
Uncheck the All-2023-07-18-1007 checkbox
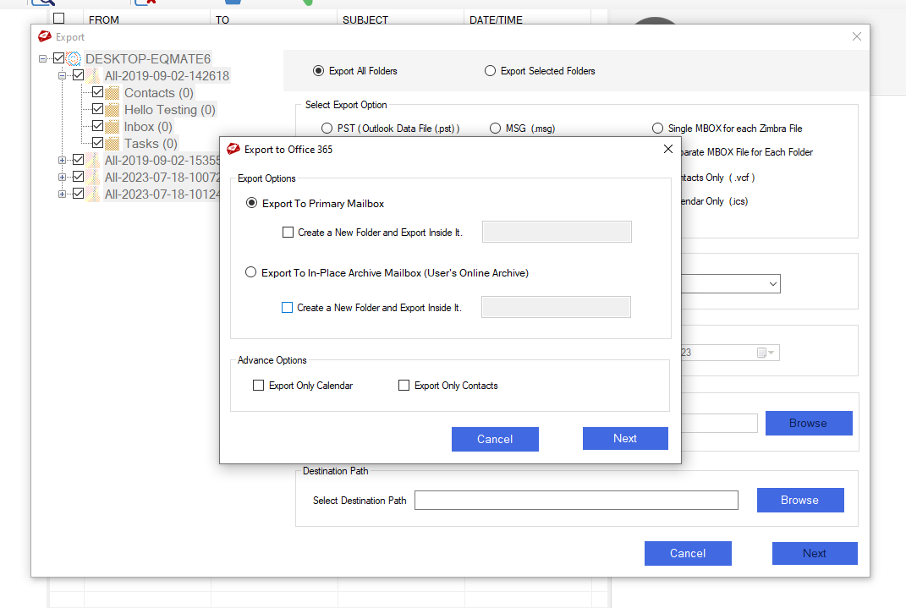point(79,177)
